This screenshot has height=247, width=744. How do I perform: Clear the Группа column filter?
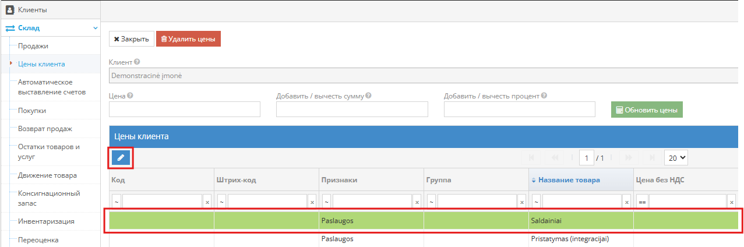click(522, 202)
